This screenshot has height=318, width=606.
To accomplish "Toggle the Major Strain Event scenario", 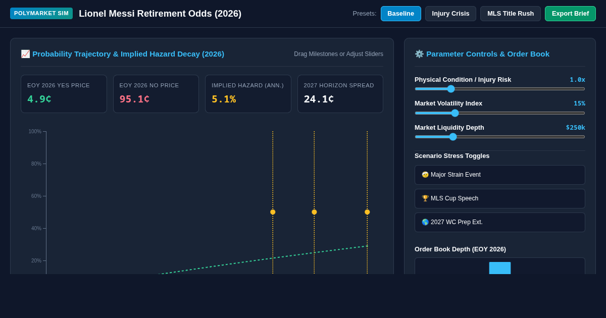I will point(500,175).
